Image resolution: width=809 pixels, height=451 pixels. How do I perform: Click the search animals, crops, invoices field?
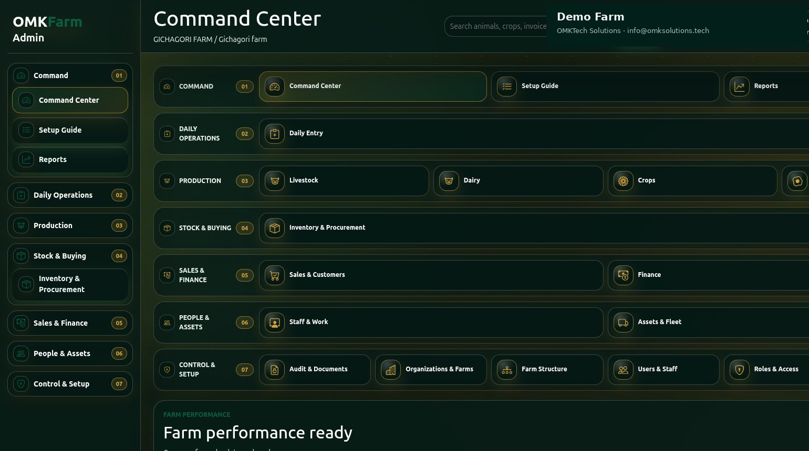496,26
